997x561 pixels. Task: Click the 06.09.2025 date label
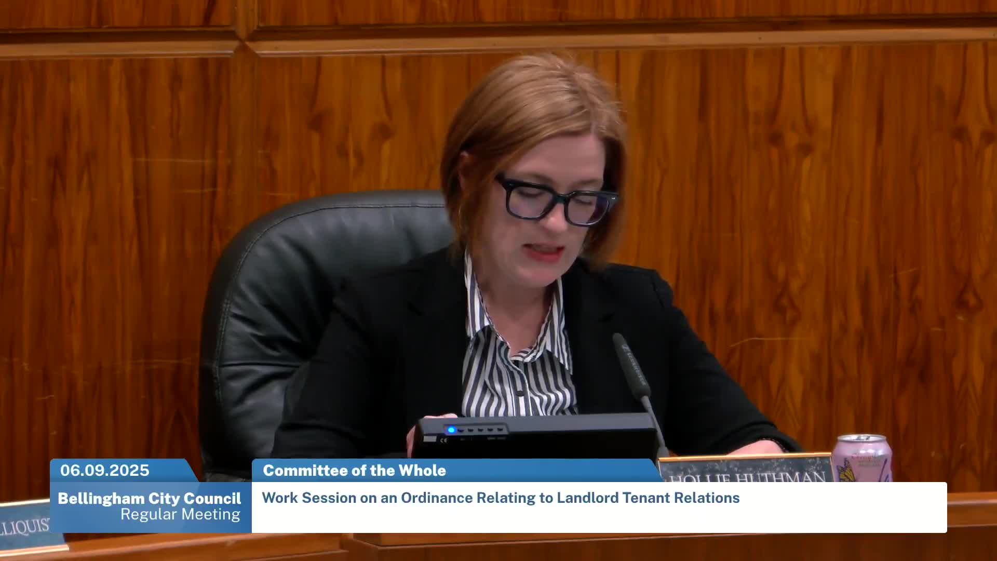(104, 471)
